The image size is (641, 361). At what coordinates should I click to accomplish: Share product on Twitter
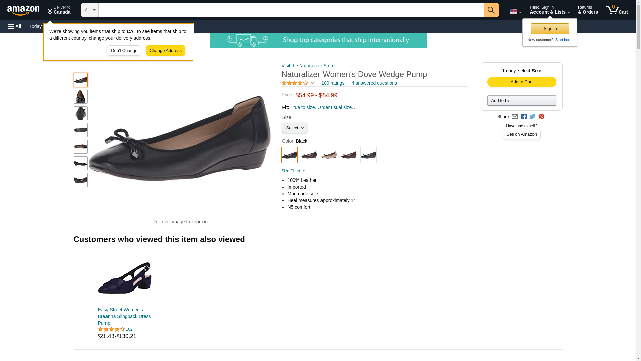532,117
